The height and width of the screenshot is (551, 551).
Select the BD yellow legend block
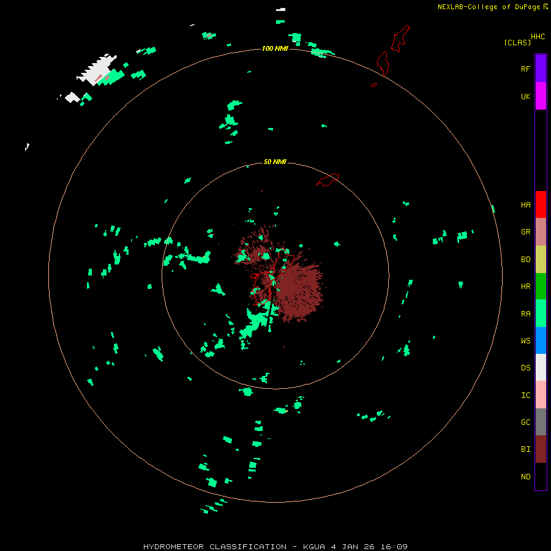click(x=541, y=259)
